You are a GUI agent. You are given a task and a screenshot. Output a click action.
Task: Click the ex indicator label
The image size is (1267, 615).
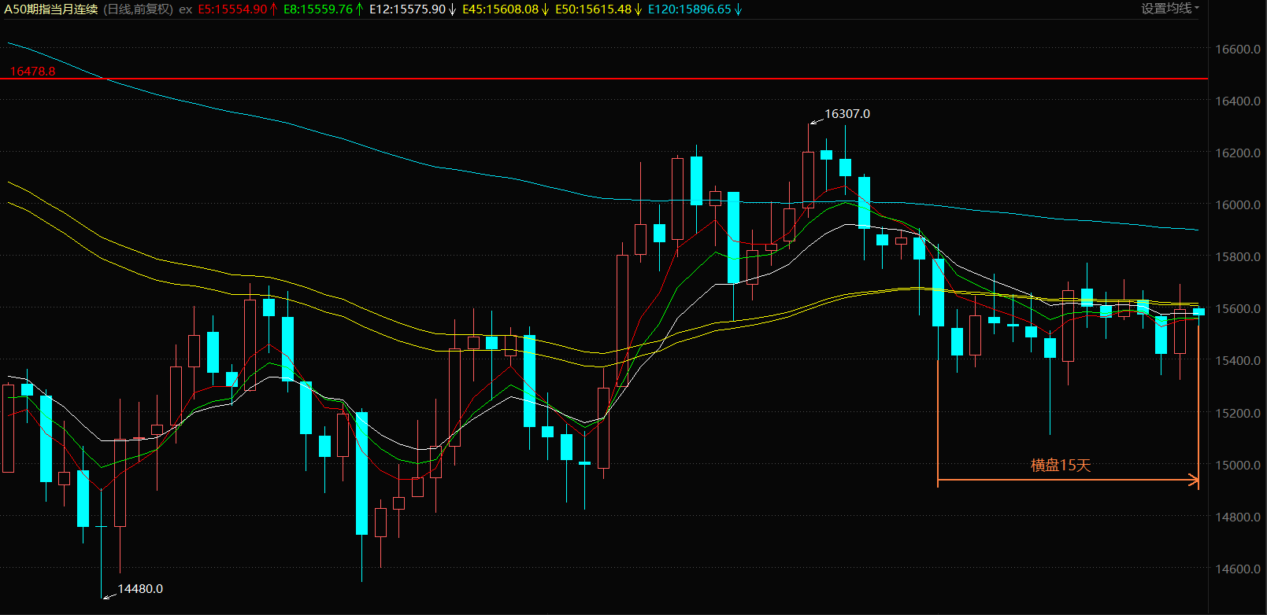pyautogui.click(x=186, y=9)
